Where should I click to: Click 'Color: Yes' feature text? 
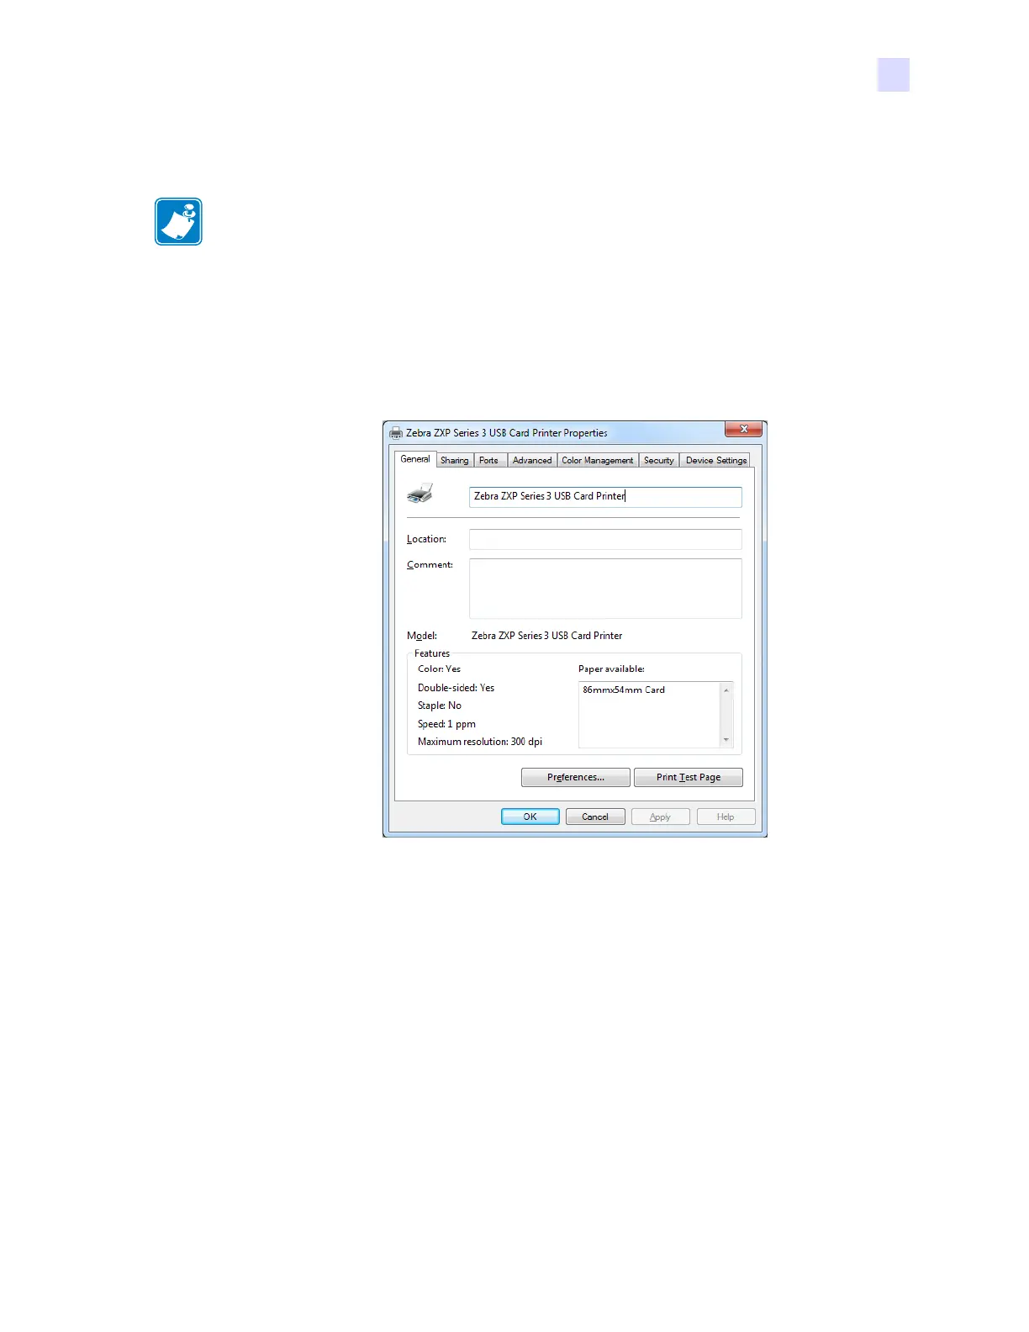click(x=440, y=669)
